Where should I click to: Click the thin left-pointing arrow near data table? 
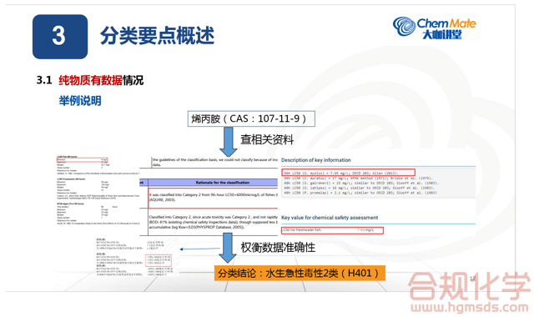click(200, 249)
